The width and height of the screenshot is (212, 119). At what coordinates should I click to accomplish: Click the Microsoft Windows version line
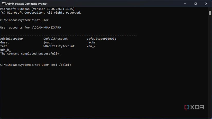tap(37, 9)
